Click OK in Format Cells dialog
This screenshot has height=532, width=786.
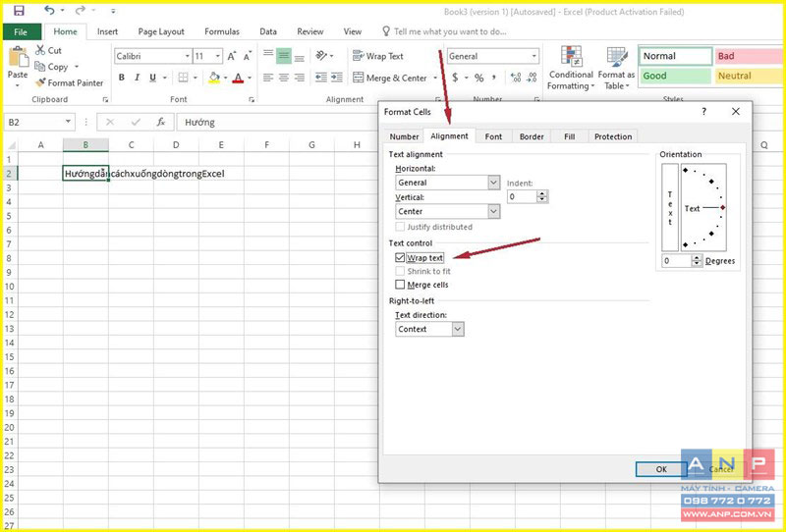pos(661,469)
